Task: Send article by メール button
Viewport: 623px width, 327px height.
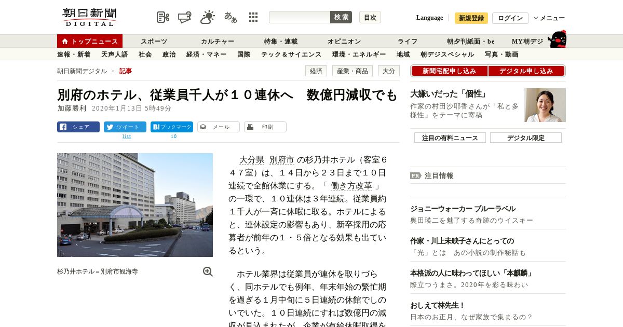Action: click(x=219, y=127)
